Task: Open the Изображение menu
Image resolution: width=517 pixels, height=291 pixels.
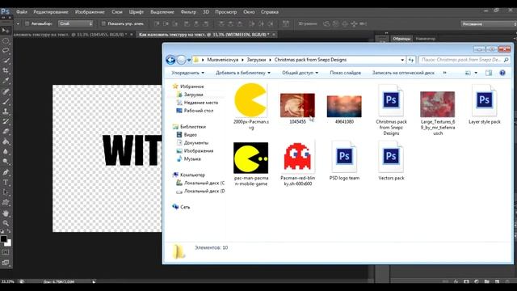Action: [x=90, y=12]
